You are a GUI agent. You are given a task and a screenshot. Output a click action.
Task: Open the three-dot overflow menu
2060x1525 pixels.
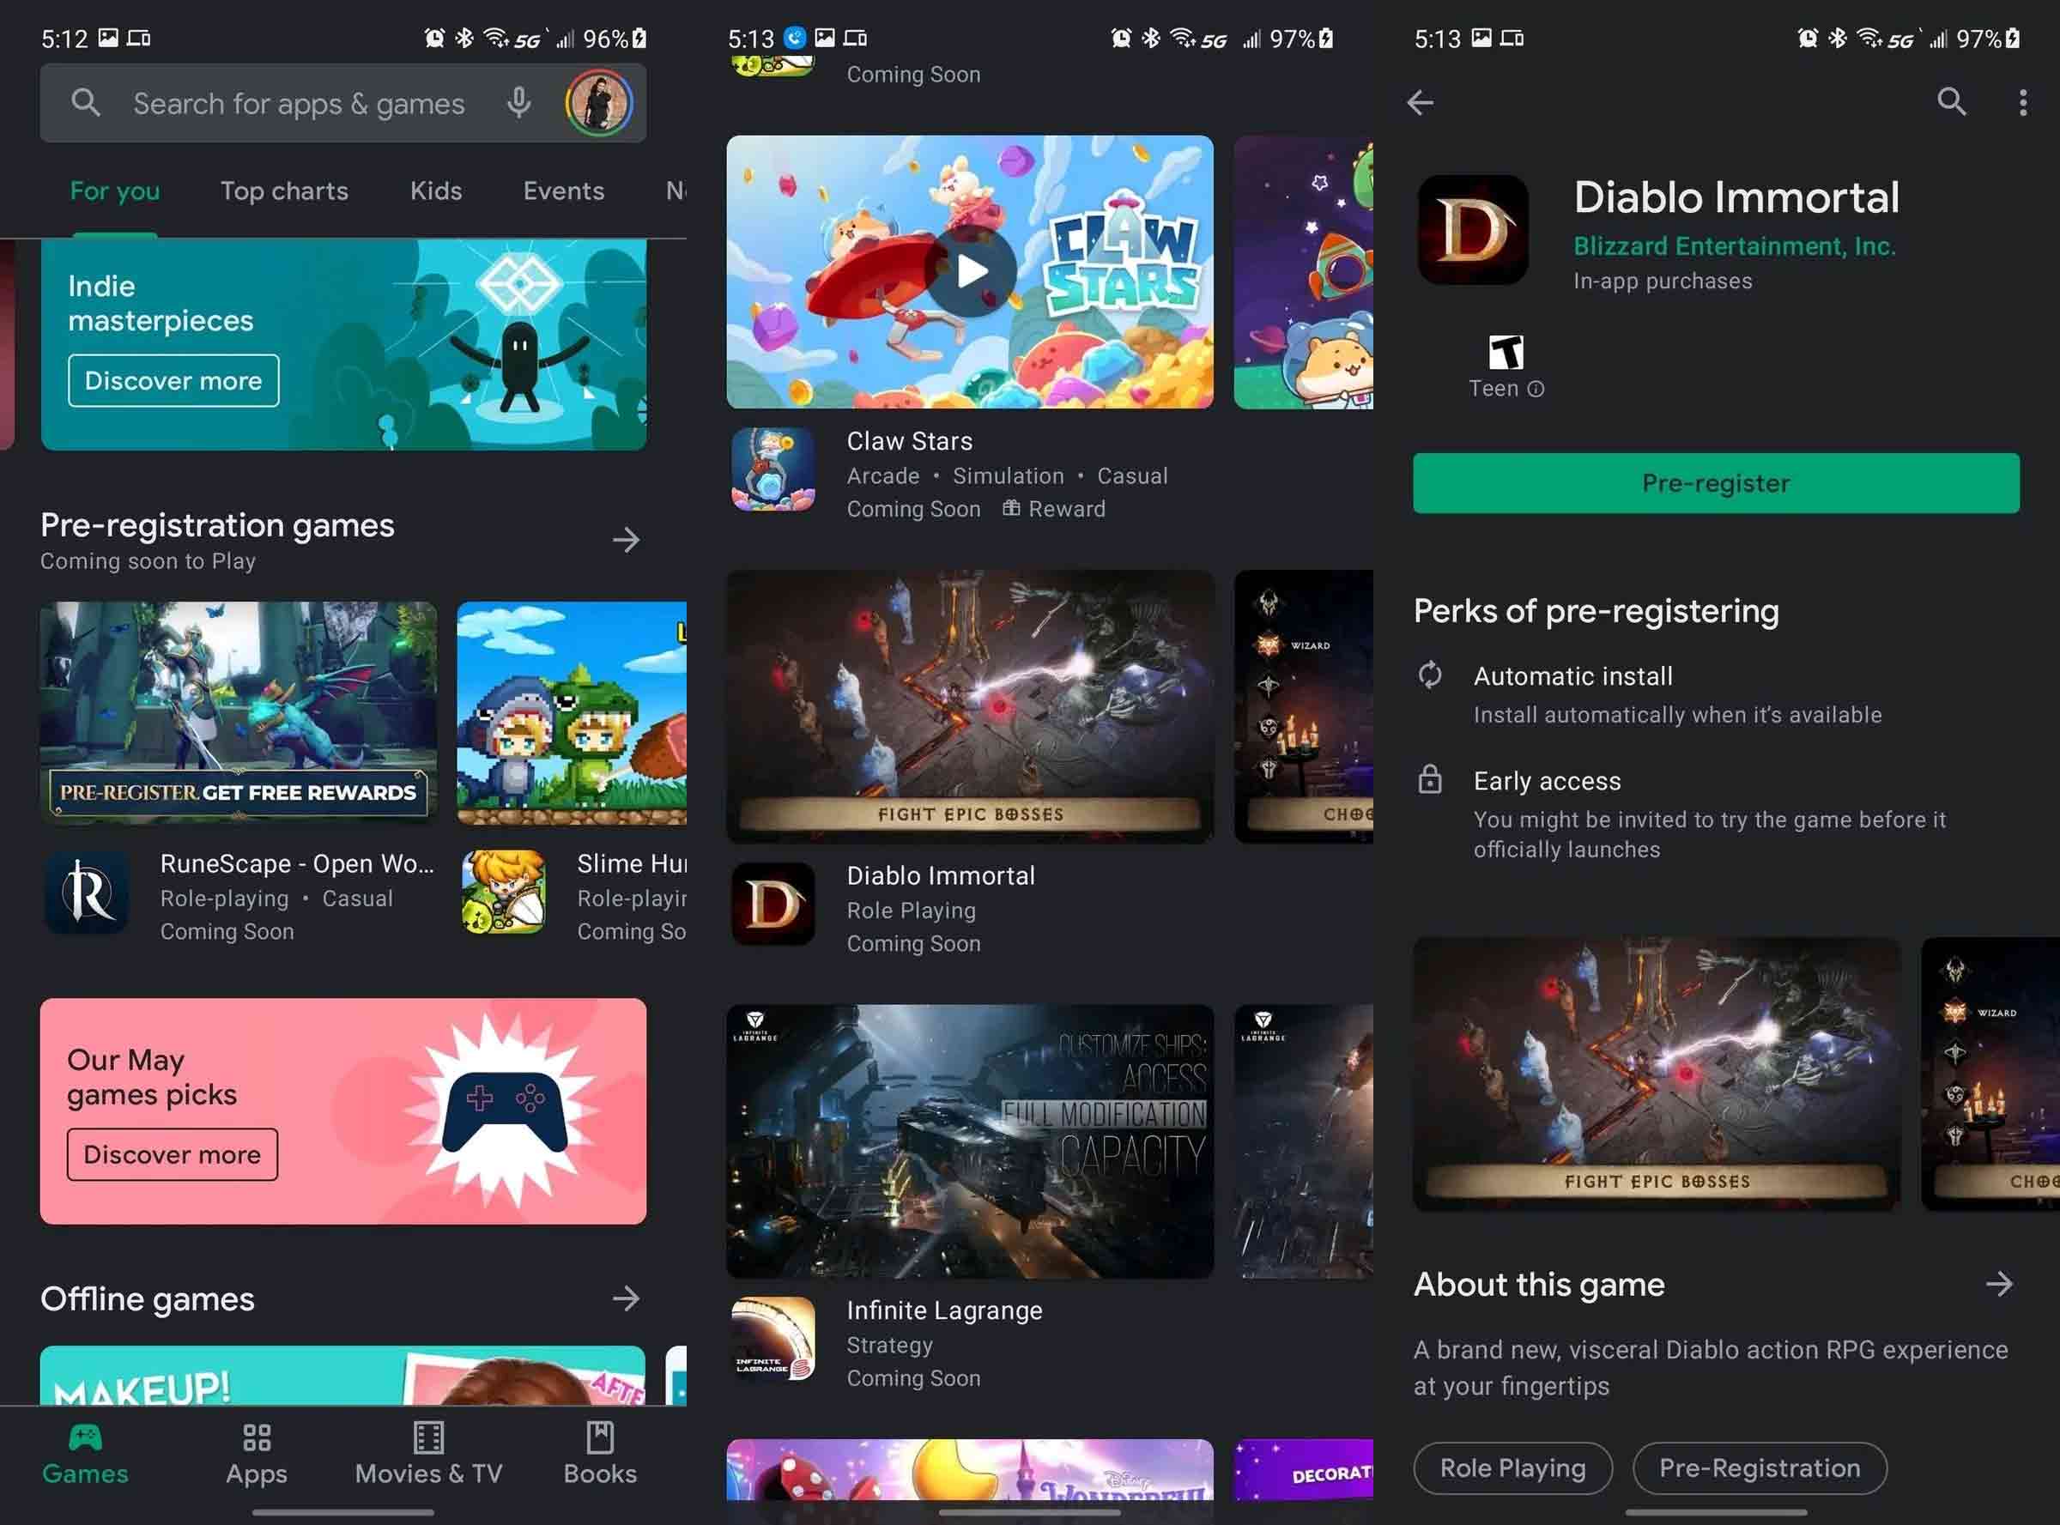(x=2023, y=102)
